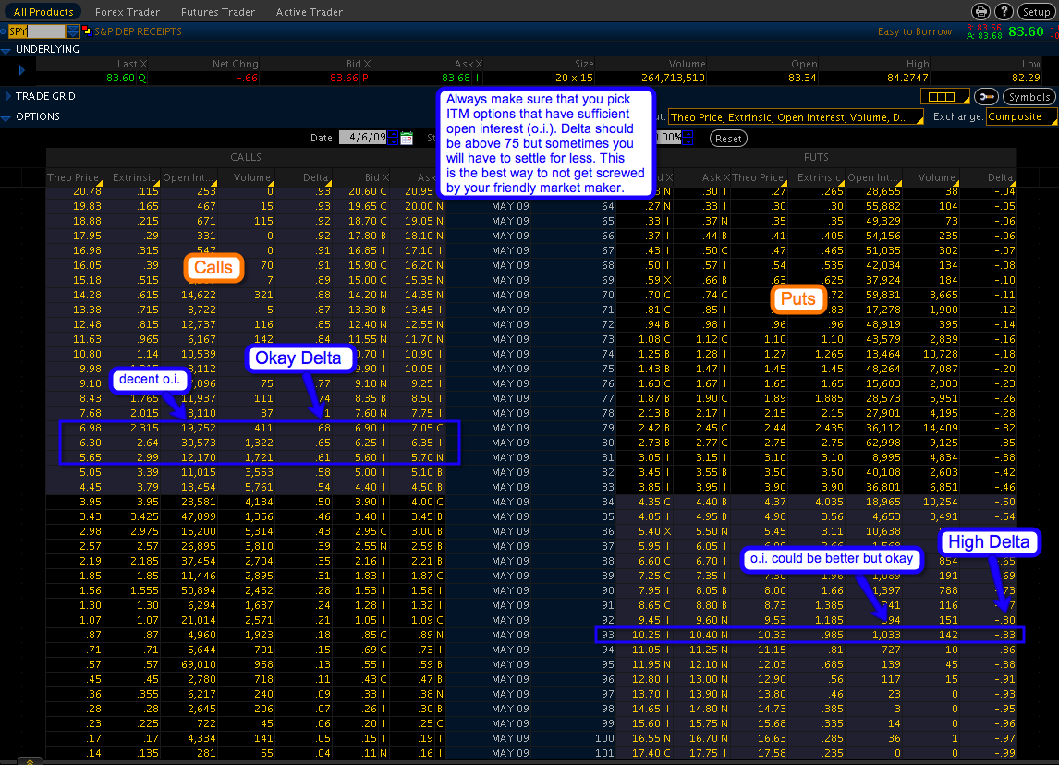The width and height of the screenshot is (1059, 765).
Task: Open help via question mark icon
Action: 1004,11
